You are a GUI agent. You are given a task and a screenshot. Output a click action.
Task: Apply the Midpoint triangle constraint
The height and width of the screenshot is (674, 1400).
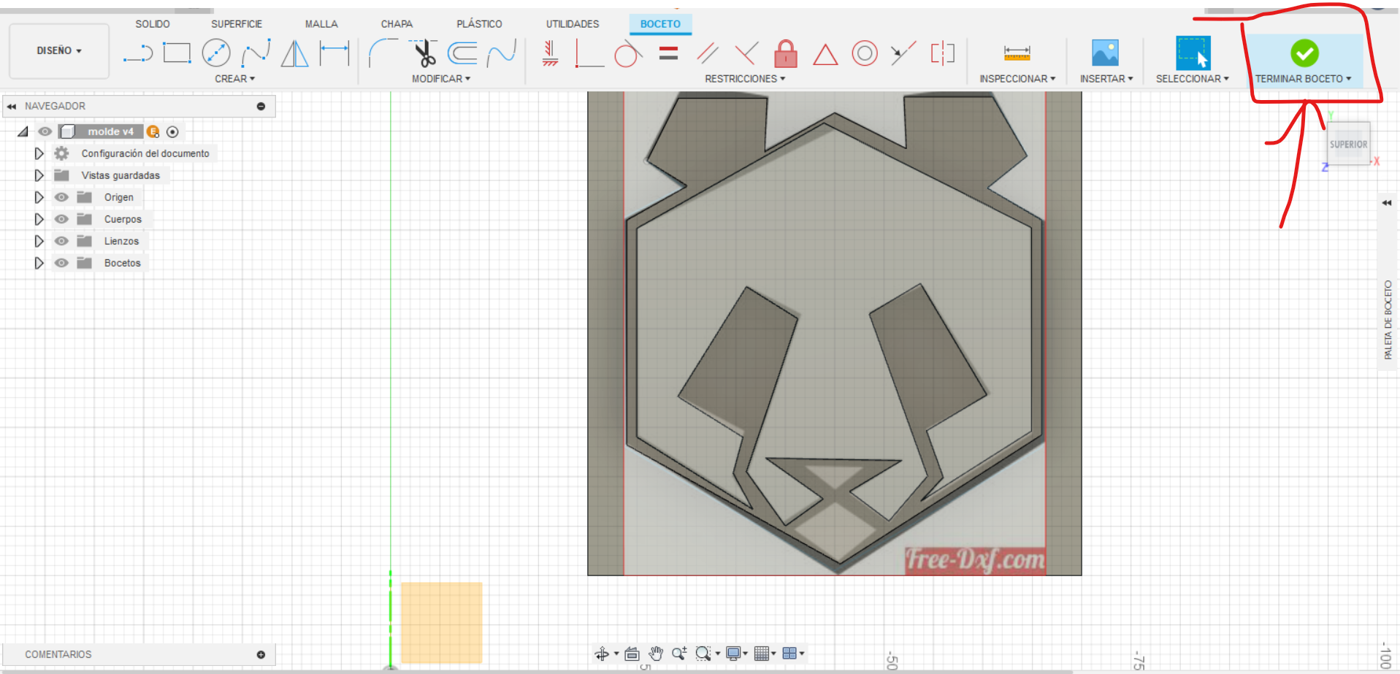[825, 54]
